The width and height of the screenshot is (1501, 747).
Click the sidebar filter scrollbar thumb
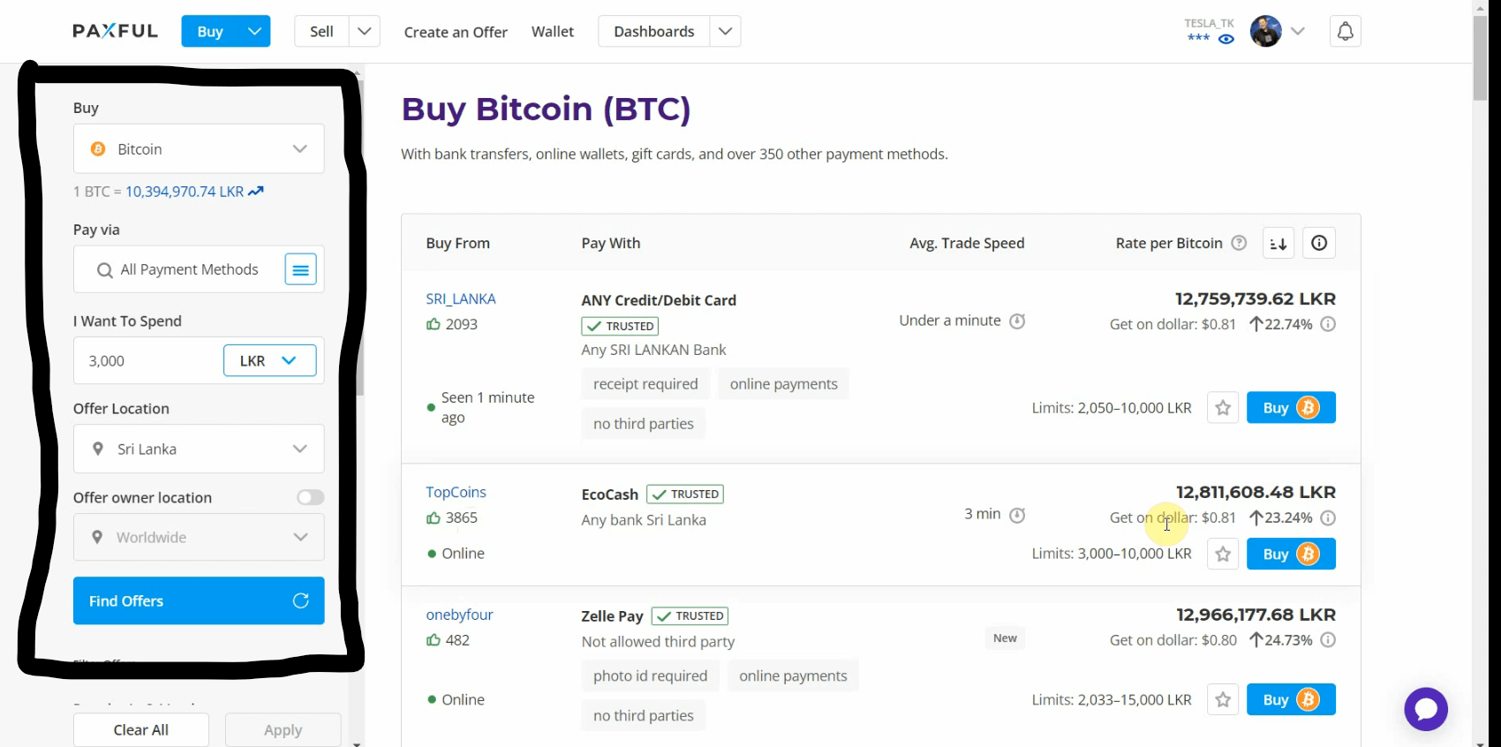(358, 238)
